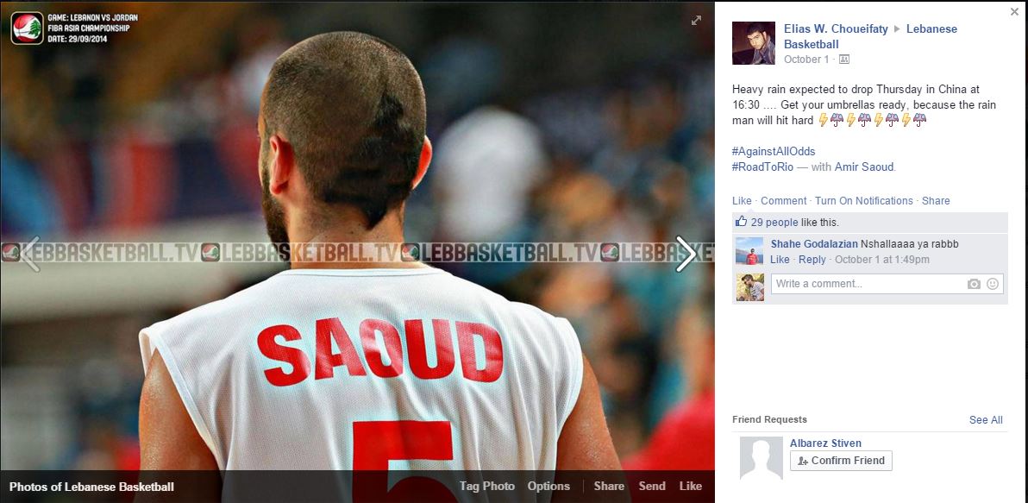The width and height of the screenshot is (1028, 503).
Task: Confirm Friend request from Albarez Stiven
Action: tap(841, 461)
